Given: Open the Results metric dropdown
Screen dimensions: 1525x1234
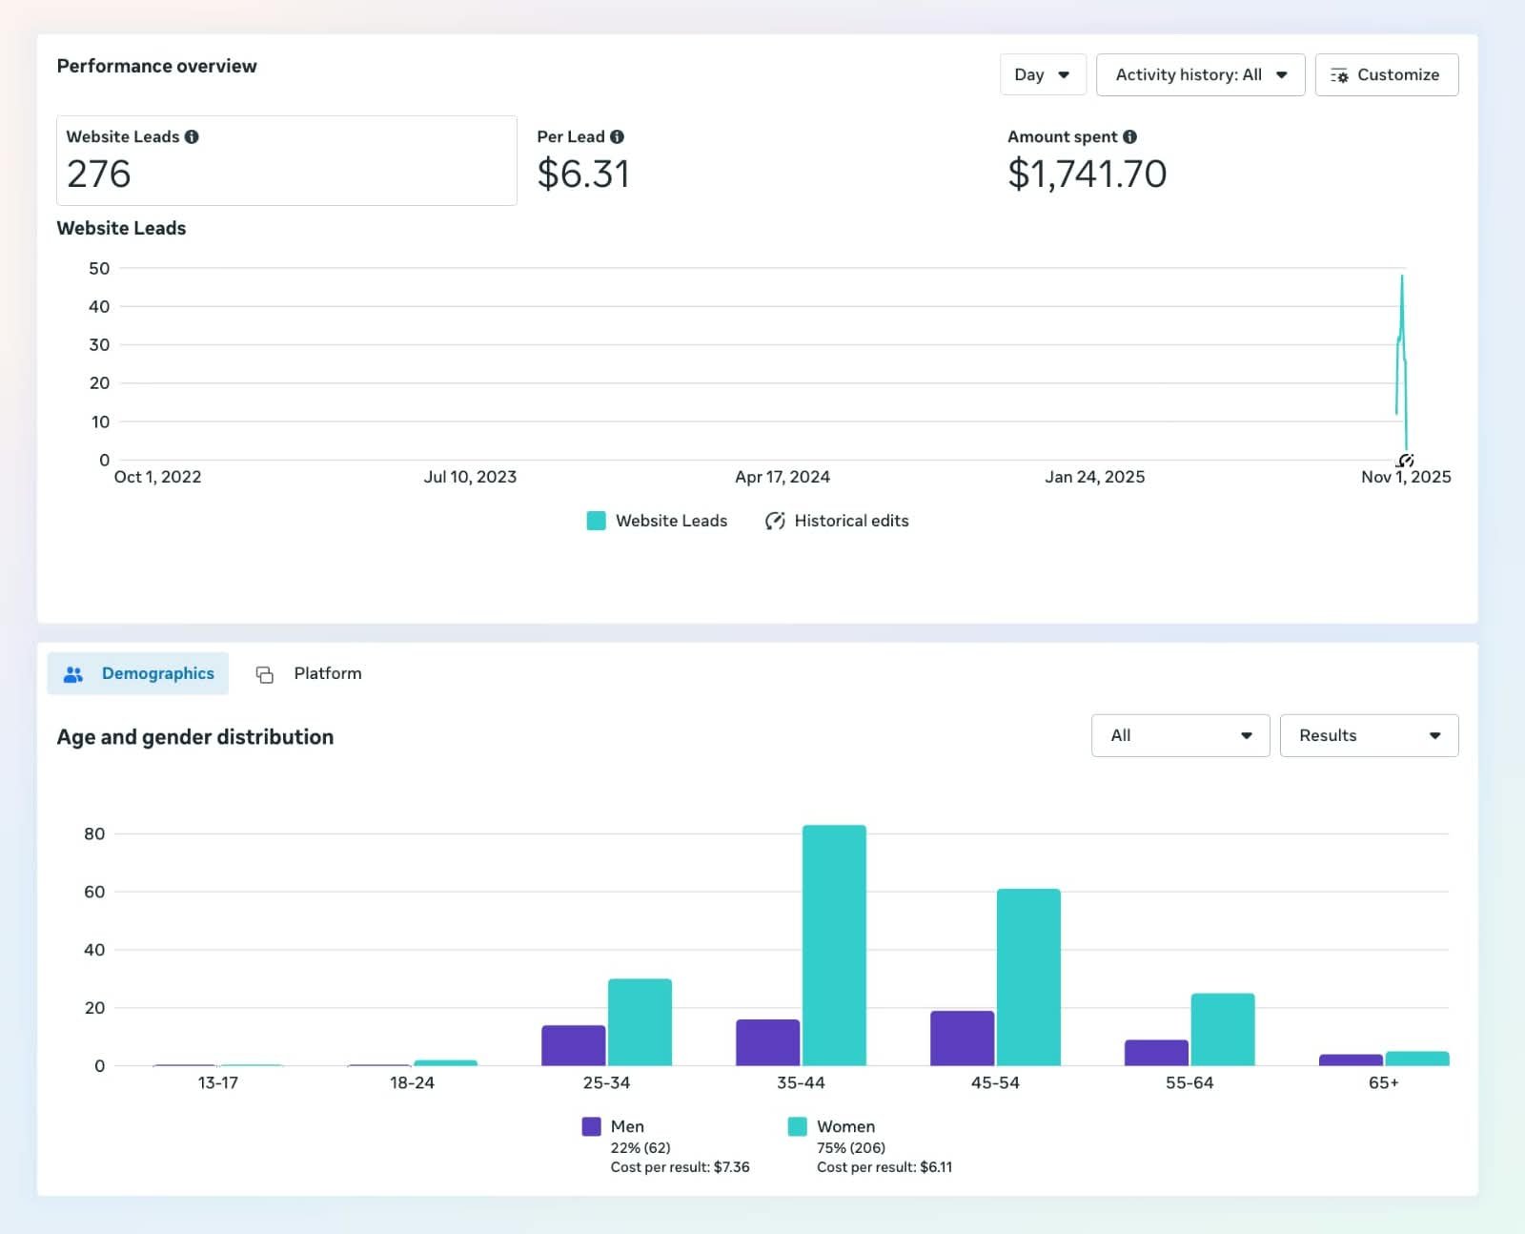Looking at the screenshot, I should coord(1369,735).
